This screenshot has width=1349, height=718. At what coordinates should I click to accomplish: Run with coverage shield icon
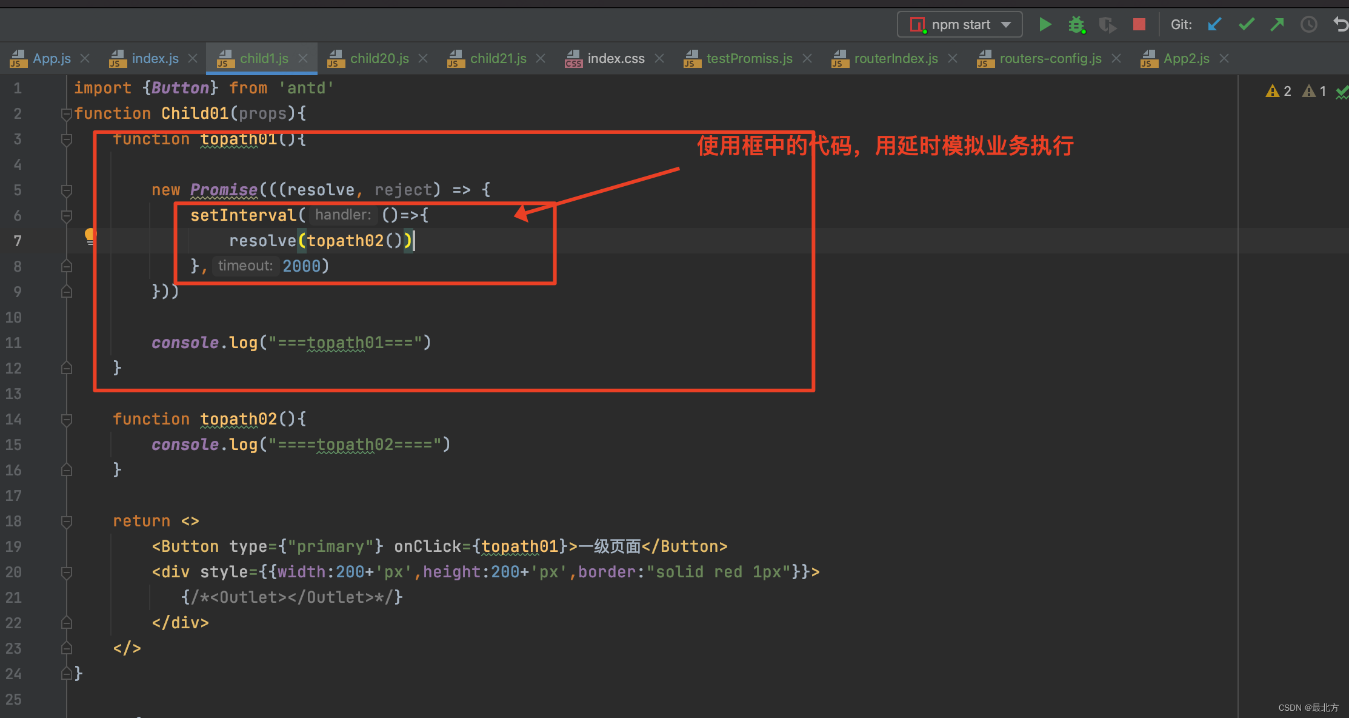point(1107,25)
